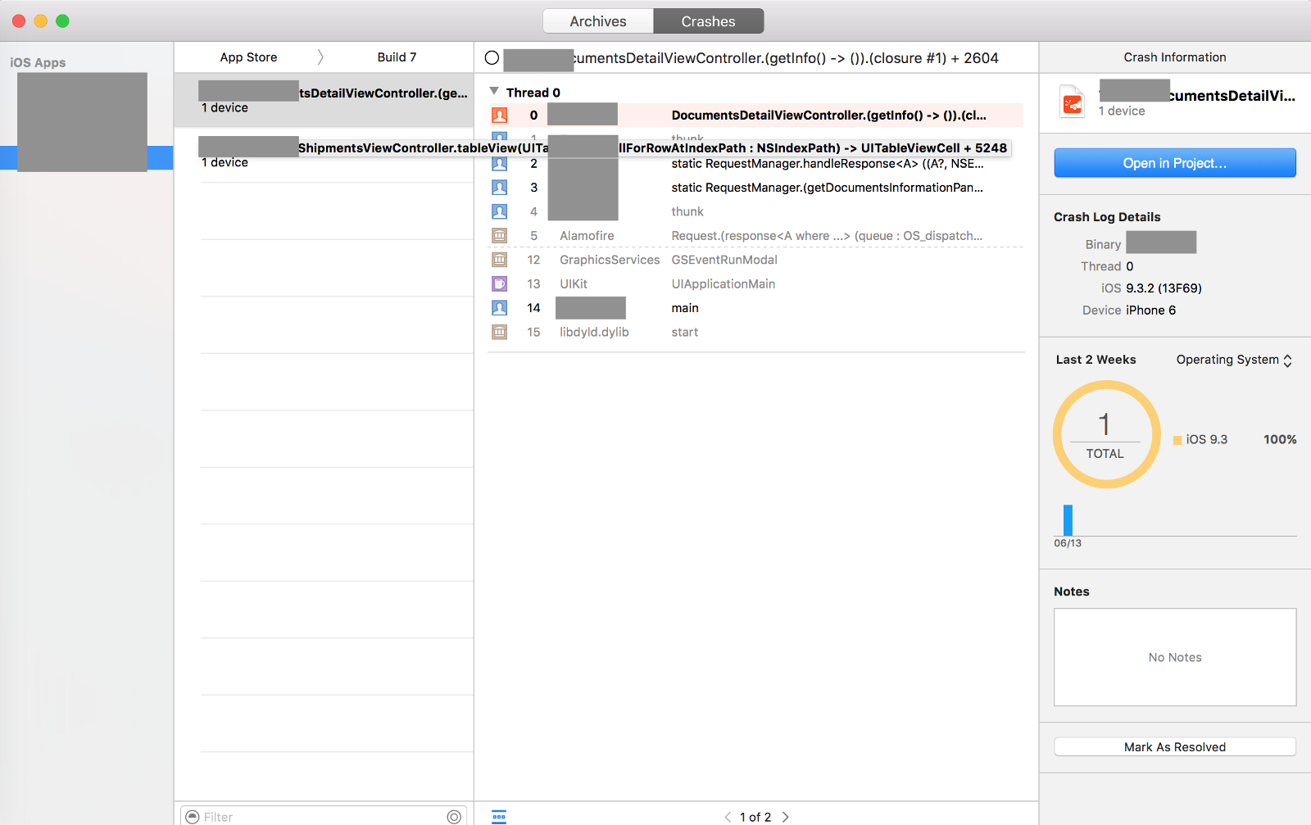This screenshot has width=1311, height=825.
Task: Click the Filter field in crash list
Action: pos(323,817)
